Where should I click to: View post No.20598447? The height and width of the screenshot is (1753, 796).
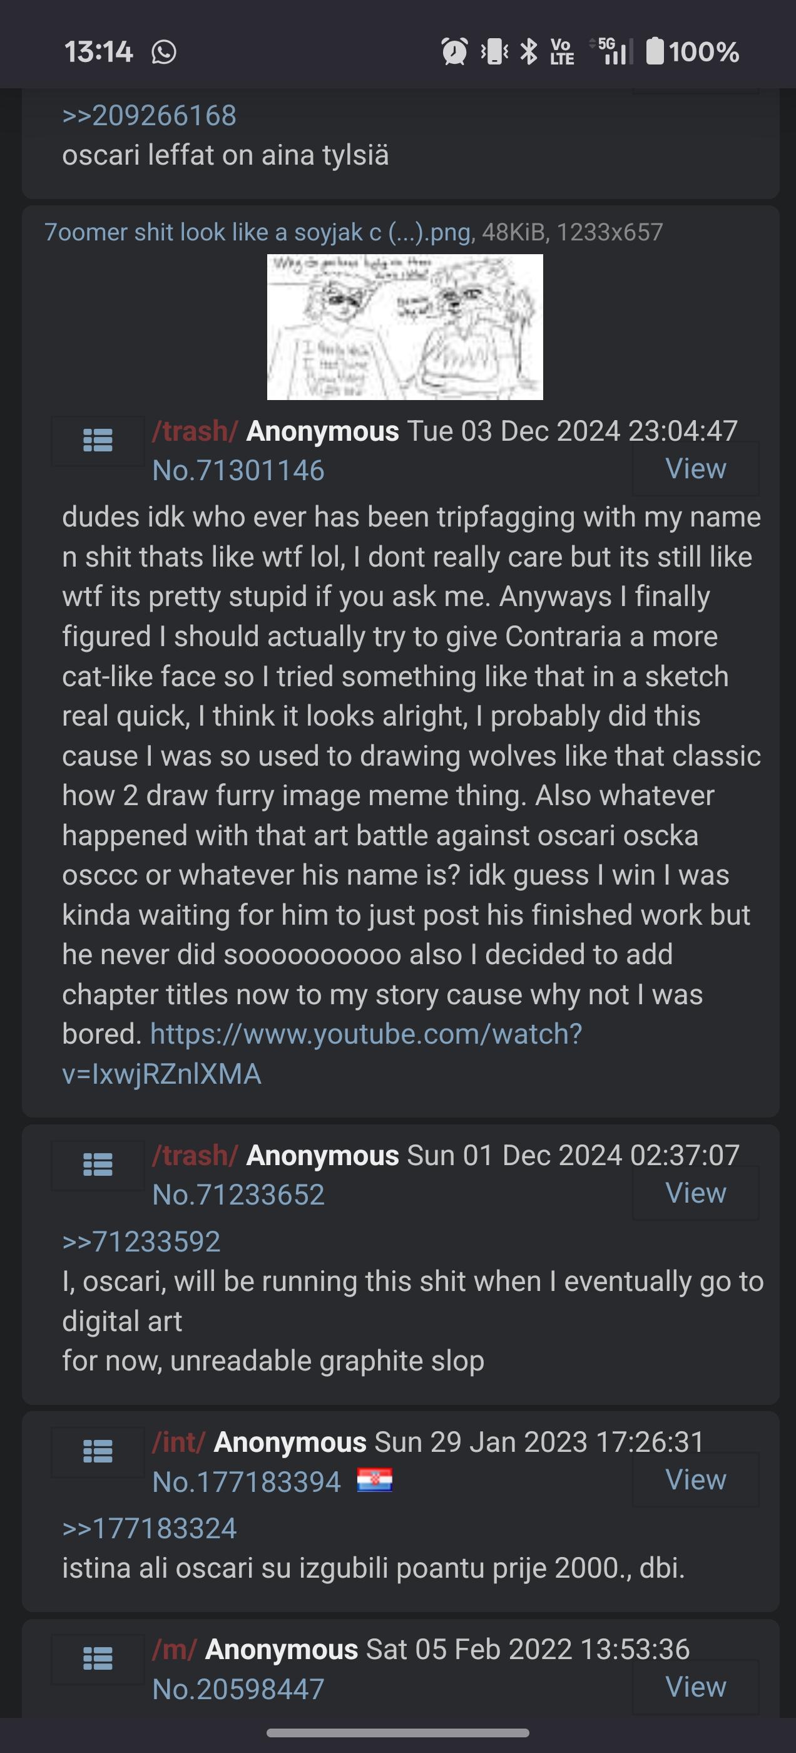(x=695, y=1686)
